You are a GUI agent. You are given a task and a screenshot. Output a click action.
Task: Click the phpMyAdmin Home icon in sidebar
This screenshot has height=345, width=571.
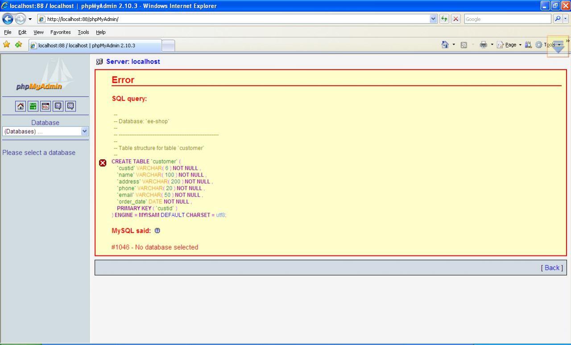(21, 106)
